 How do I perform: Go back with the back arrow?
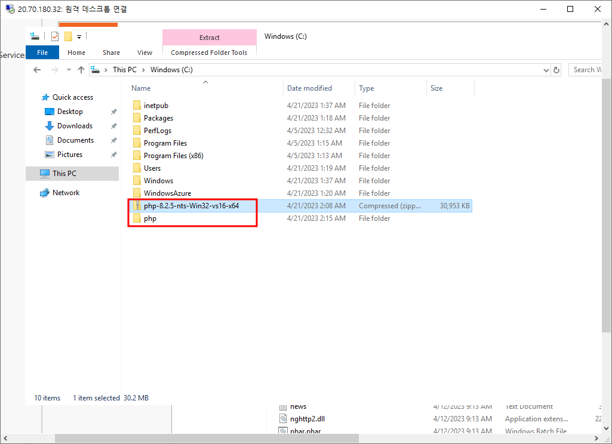pos(37,70)
